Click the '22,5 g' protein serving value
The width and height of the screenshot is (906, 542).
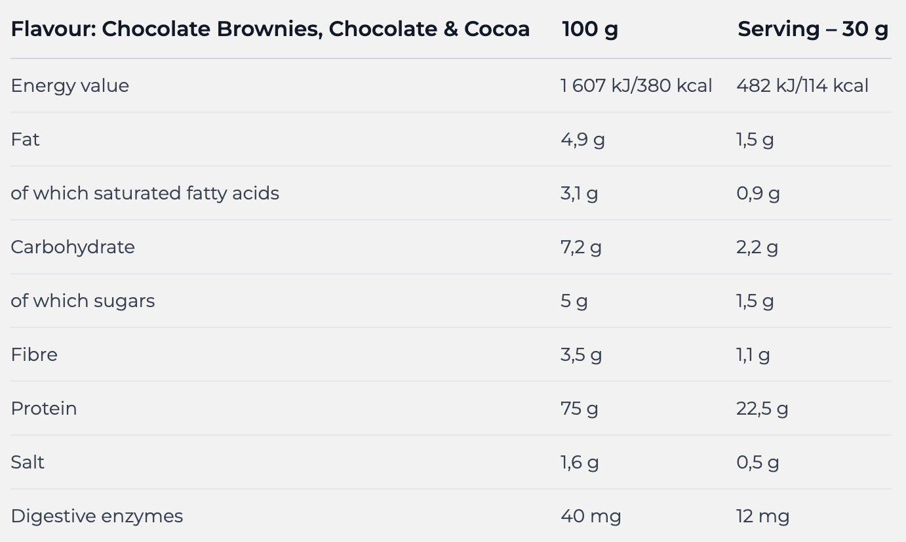[x=762, y=408]
